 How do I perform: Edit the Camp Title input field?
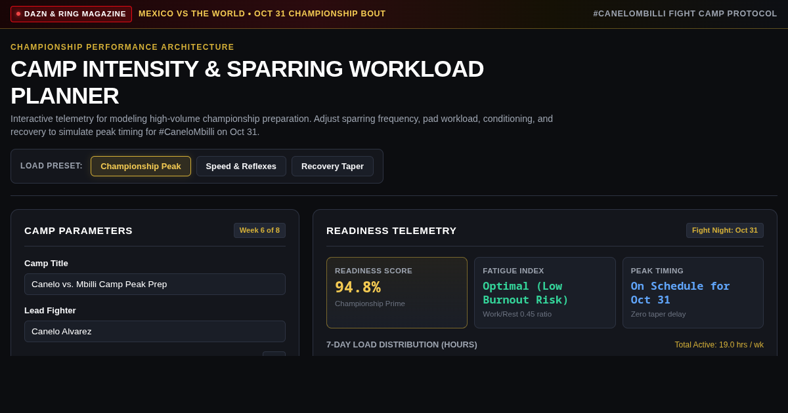[155, 284]
